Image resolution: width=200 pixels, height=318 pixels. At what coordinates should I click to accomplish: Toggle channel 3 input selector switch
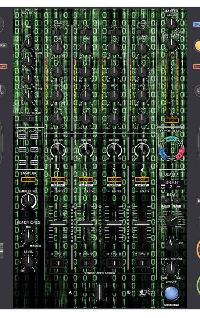click(x=58, y=33)
